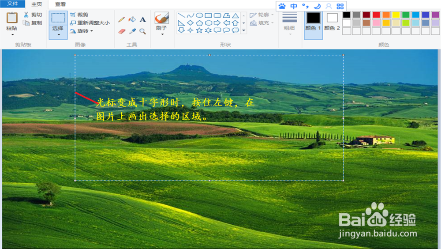441x249 pixels.
Task: Switch to the View (查看) tab
Action: pyautogui.click(x=60, y=4)
